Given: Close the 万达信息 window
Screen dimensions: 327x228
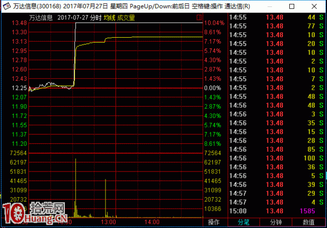Looking at the screenshot, I should (x=314, y=6).
